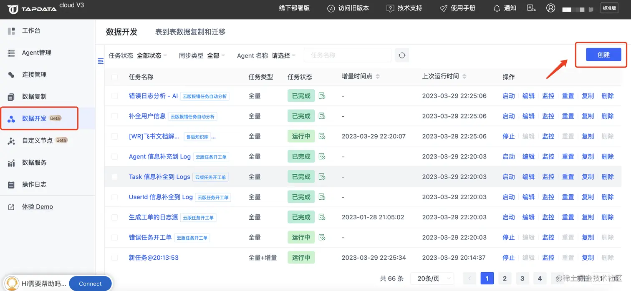Go to page 3 in pagination
The image size is (631, 291).
coord(522,278)
